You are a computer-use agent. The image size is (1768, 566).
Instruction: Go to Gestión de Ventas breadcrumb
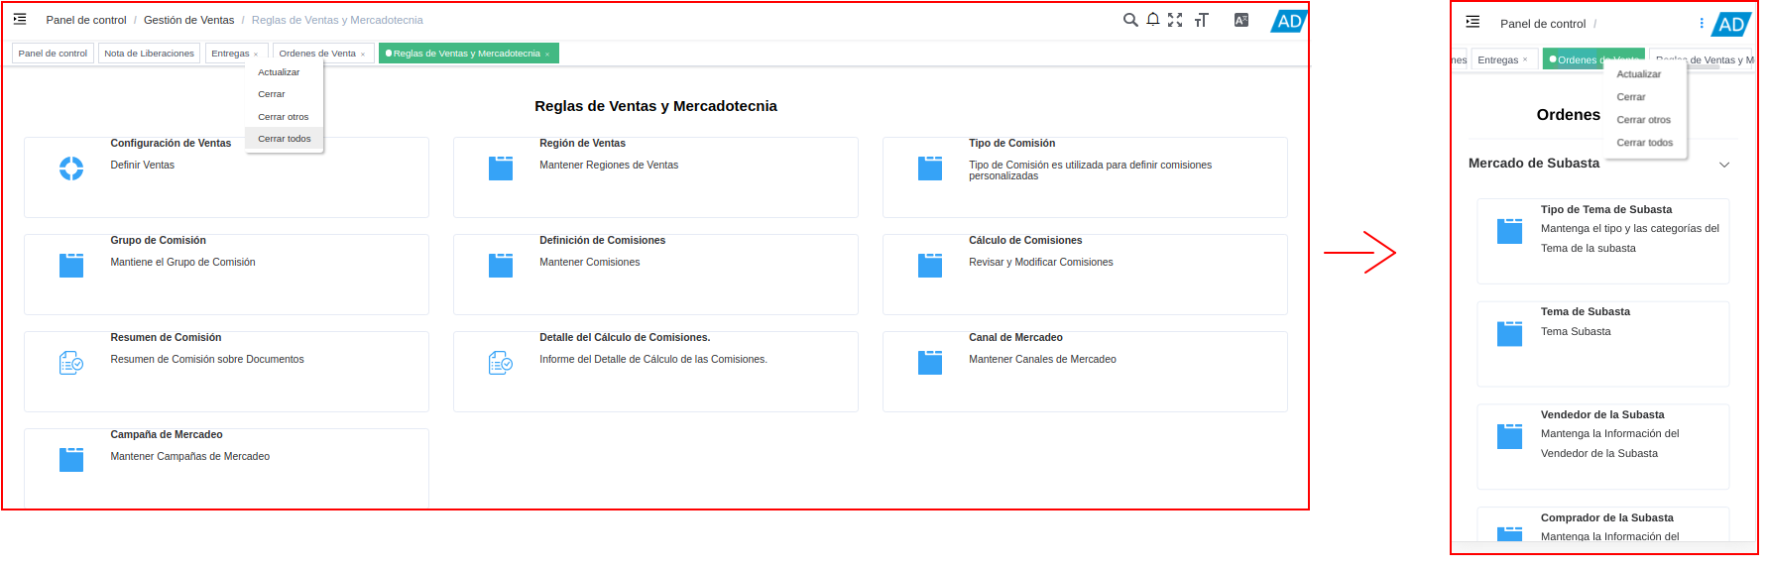coord(188,20)
